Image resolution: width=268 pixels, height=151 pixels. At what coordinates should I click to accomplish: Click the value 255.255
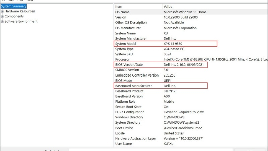click(170, 75)
